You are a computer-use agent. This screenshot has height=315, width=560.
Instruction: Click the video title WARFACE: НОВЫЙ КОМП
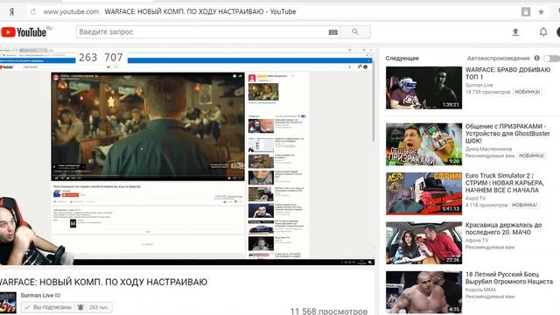click(x=103, y=282)
